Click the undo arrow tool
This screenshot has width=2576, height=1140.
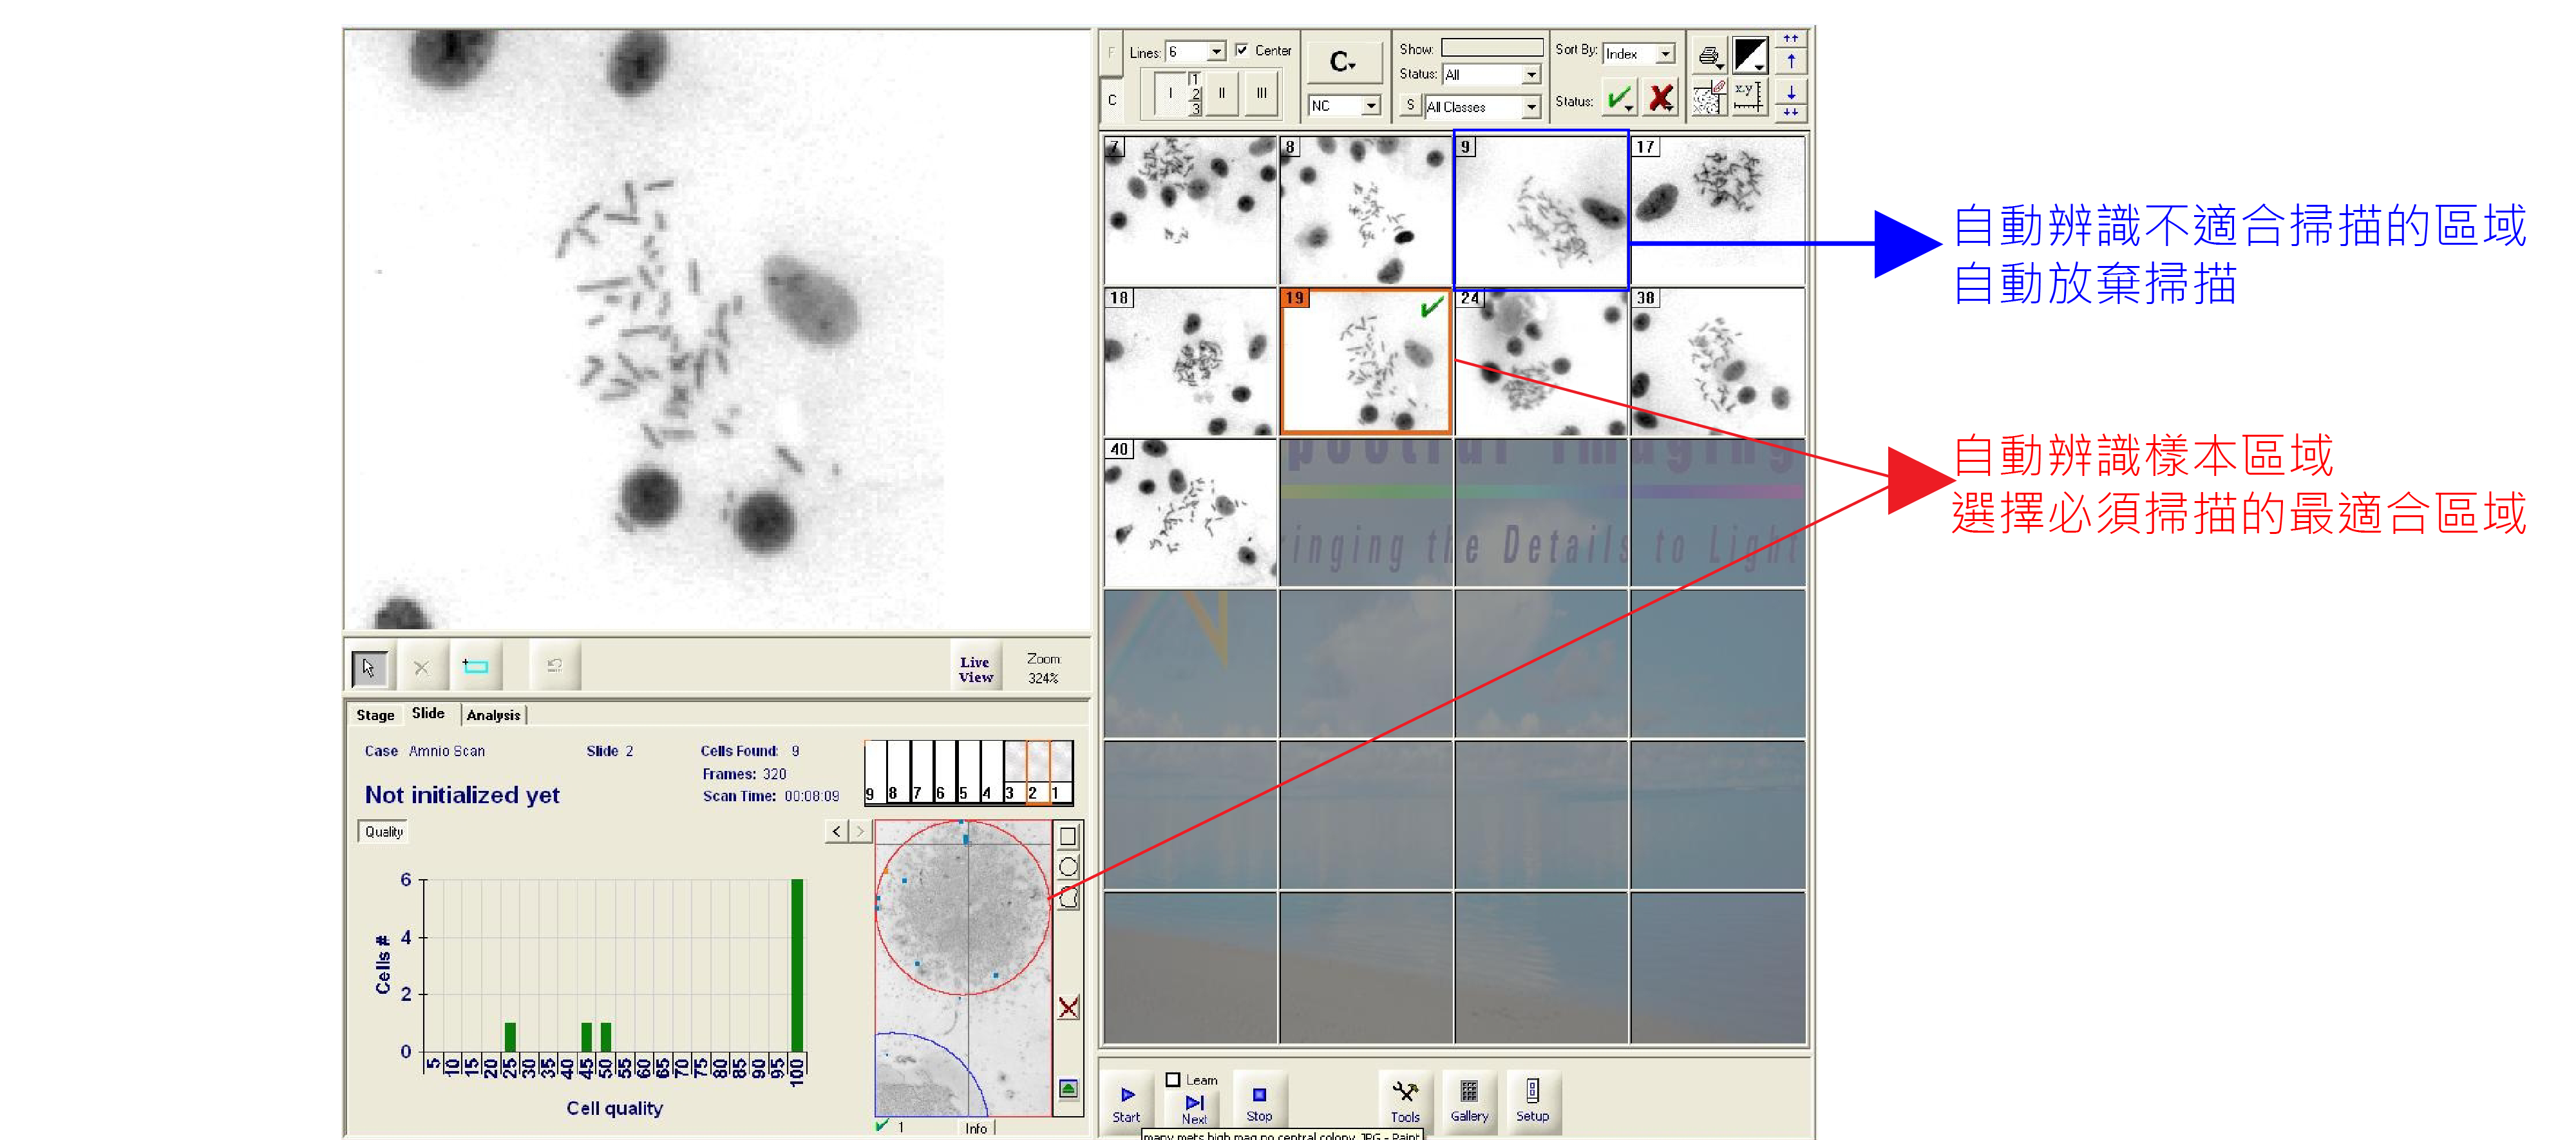555,667
